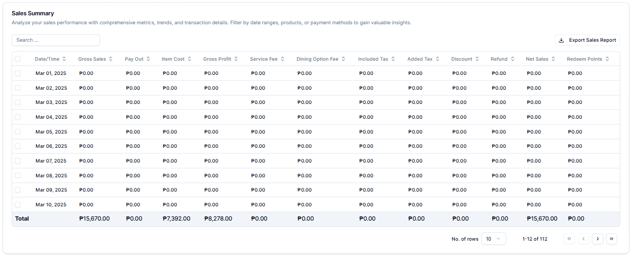Go to the next page arrow
This screenshot has height=257, width=632.
tap(597, 239)
